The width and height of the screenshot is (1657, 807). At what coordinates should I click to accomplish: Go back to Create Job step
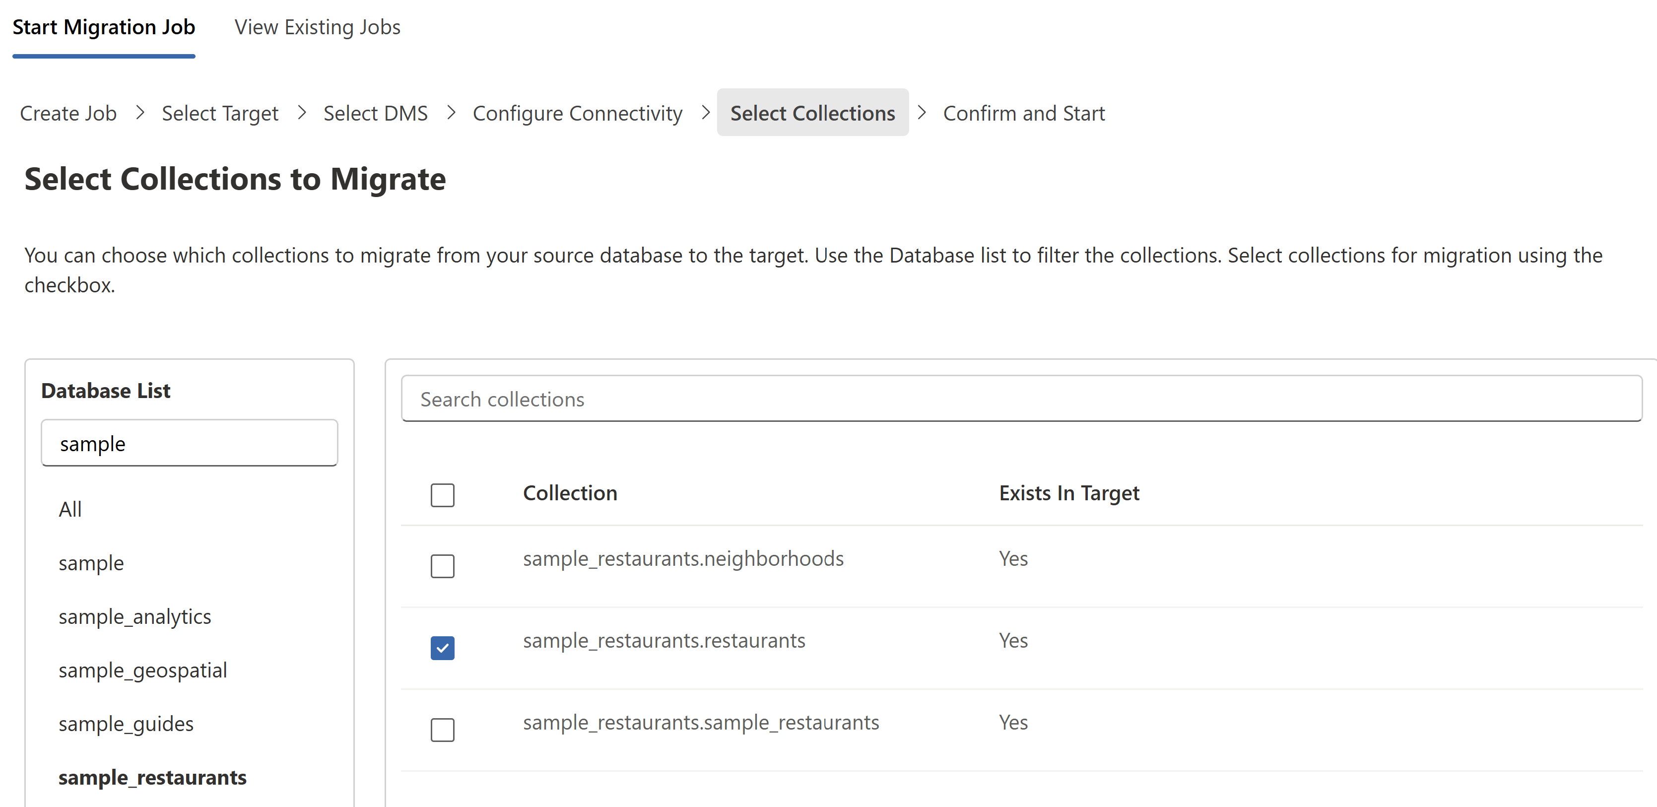[x=68, y=113]
